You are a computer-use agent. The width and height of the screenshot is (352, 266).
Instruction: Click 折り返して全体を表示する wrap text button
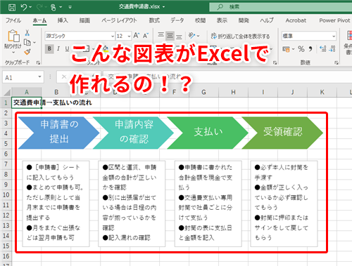click(240, 36)
